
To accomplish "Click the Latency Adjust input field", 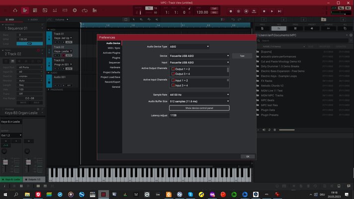I will [x=199, y=115].
